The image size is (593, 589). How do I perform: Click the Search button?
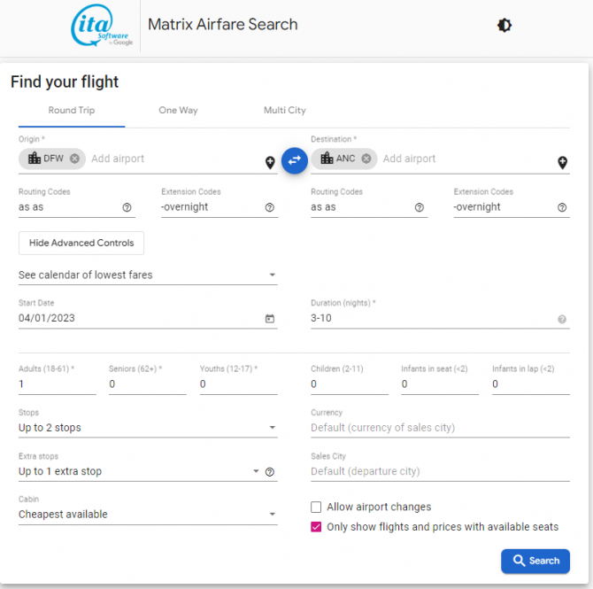(535, 561)
